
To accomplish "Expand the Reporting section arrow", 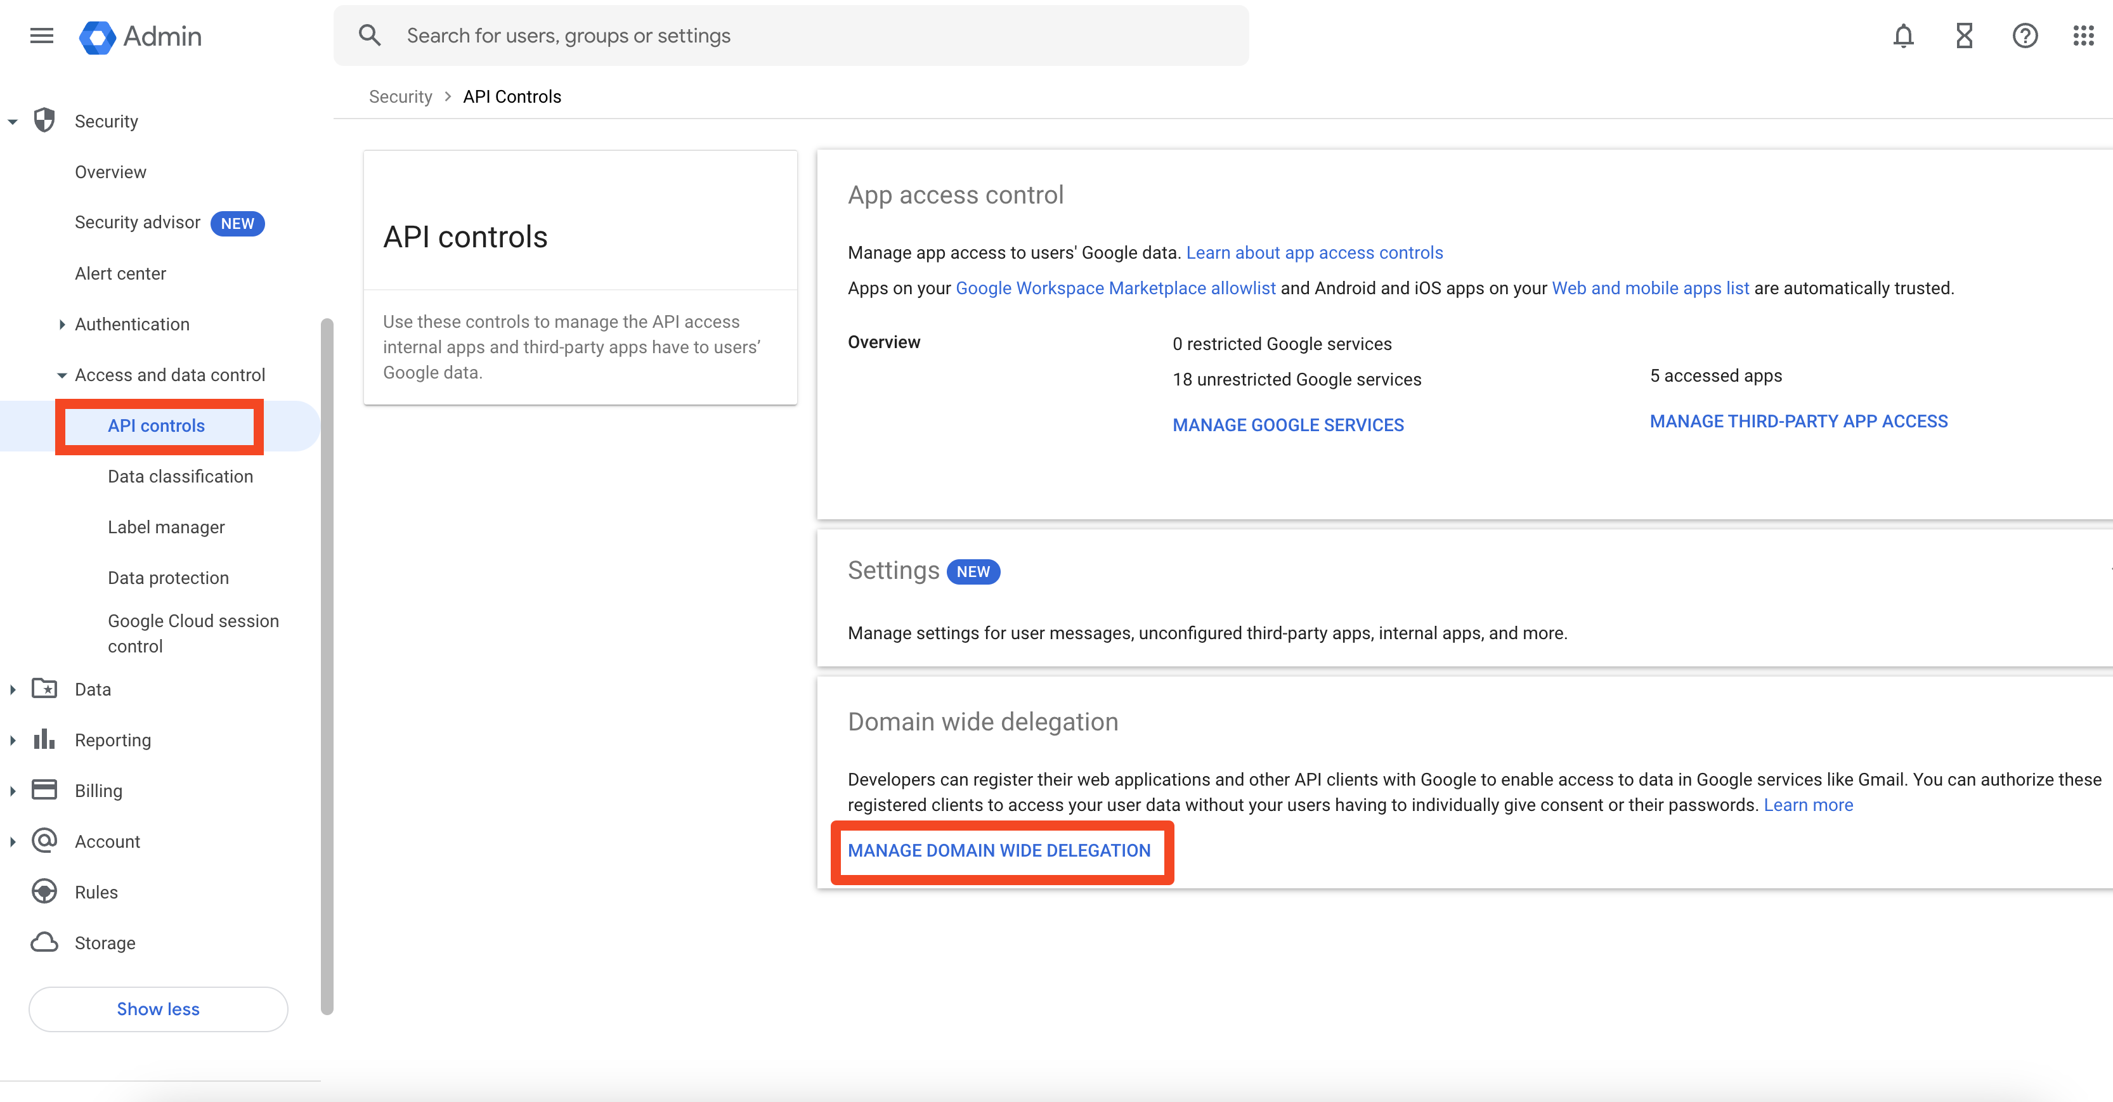I will pyautogui.click(x=12, y=741).
